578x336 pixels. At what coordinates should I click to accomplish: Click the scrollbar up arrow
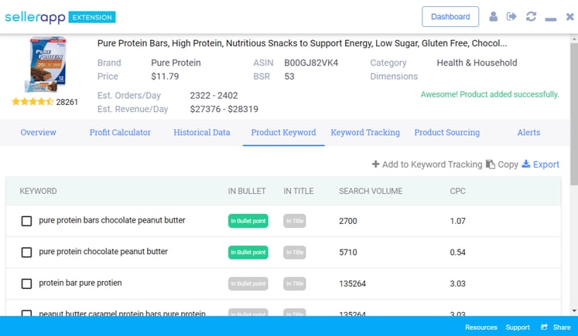(x=574, y=39)
